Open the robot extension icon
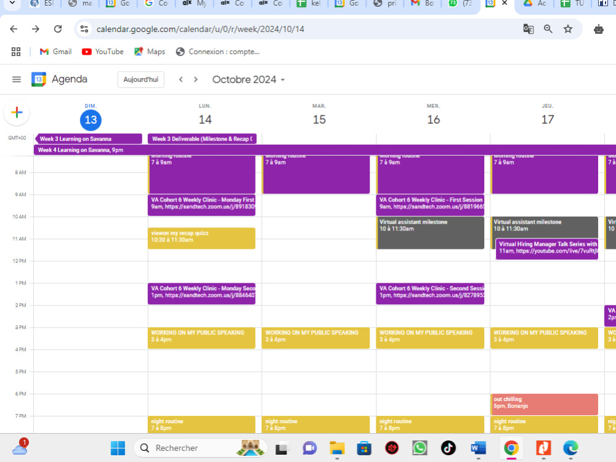The height and width of the screenshot is (462, 616). click(599, 29)
